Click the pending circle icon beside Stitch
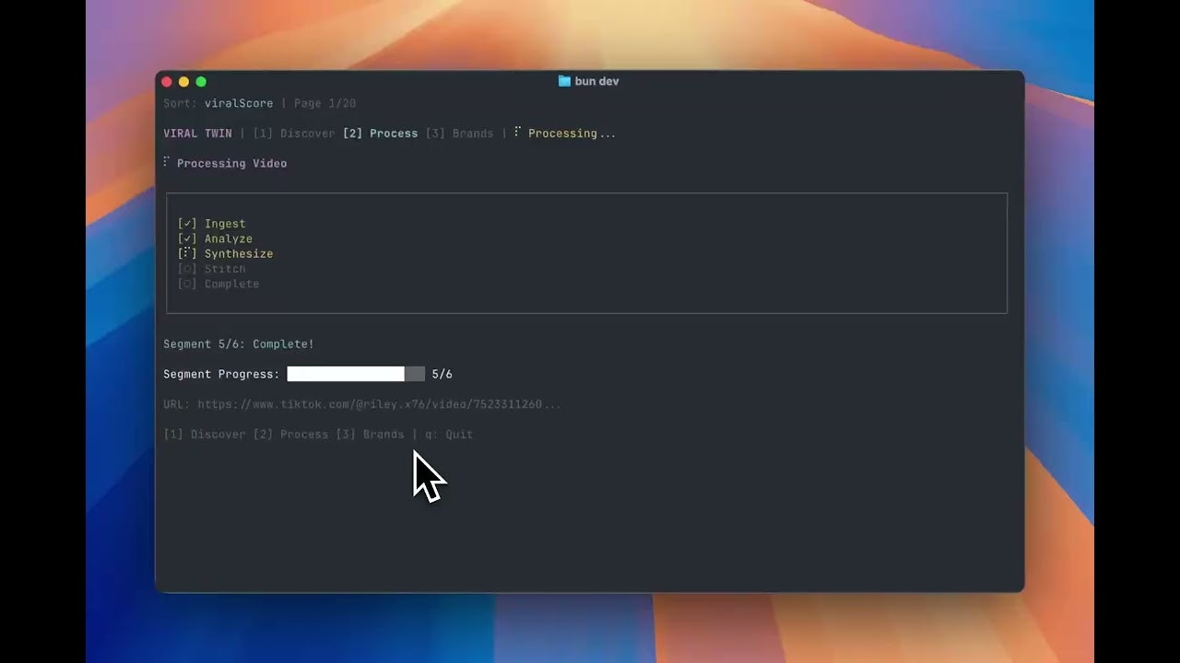This screenshot has height=663, width=1180. tap(187, 268)
